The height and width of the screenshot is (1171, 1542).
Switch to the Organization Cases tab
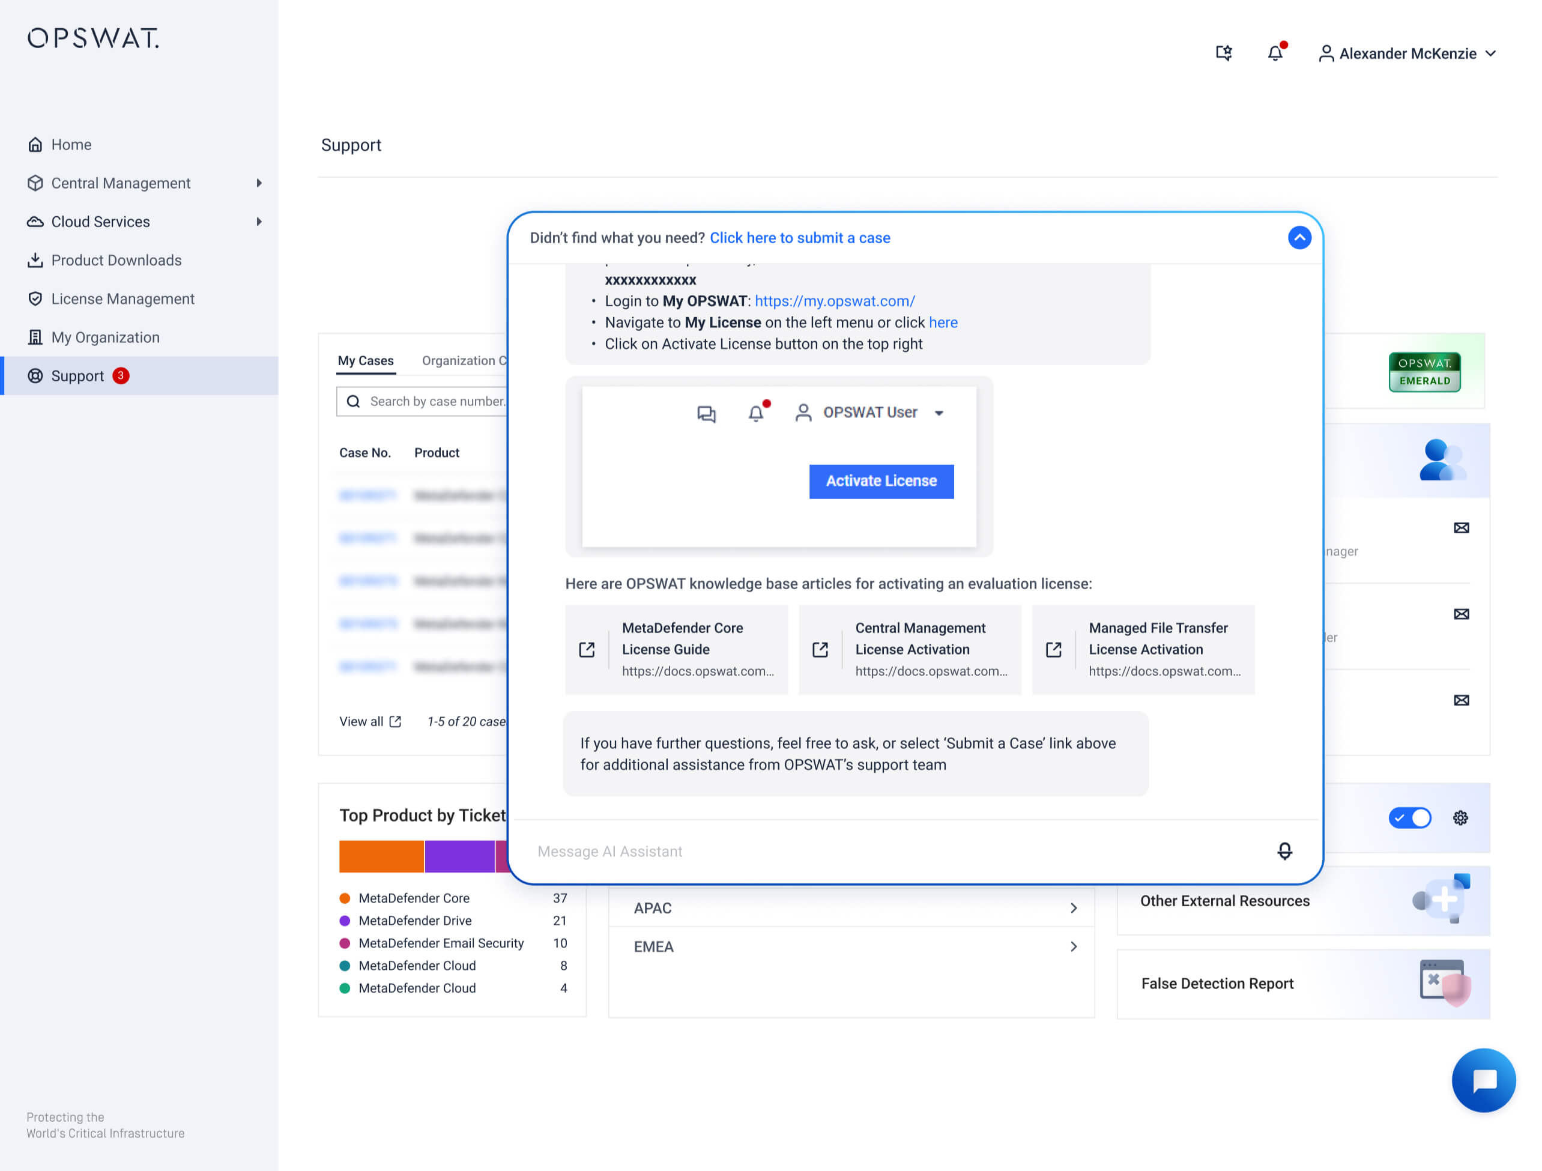point(464,360)
